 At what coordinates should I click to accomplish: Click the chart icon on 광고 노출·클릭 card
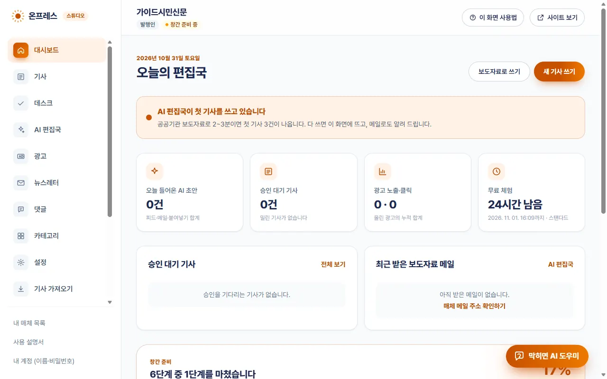[382, 171]
